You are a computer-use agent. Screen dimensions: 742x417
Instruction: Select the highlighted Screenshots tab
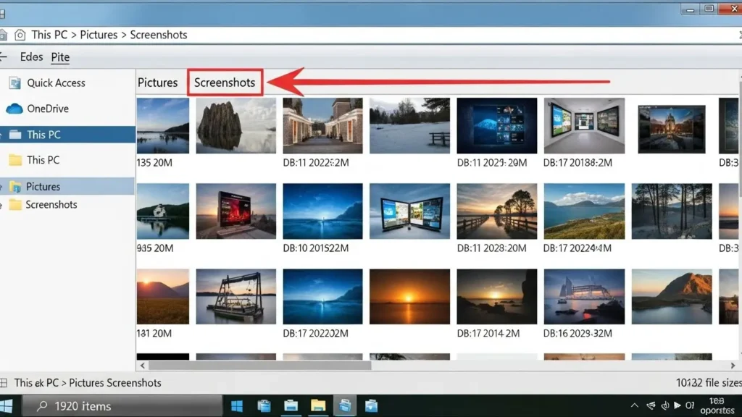coord(225,82)
